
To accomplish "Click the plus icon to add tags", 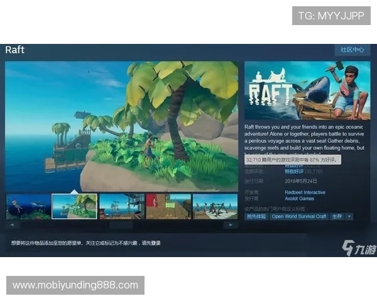I will (349, 216).
